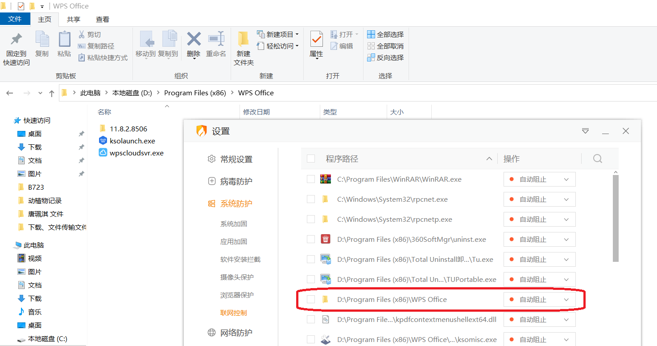Click Explorer back arrow

click(x=10, y=93)
